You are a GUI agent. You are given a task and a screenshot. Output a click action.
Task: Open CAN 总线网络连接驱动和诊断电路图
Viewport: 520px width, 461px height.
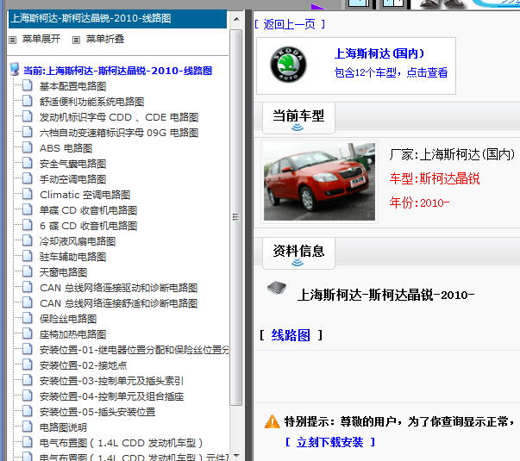point(119,288)
